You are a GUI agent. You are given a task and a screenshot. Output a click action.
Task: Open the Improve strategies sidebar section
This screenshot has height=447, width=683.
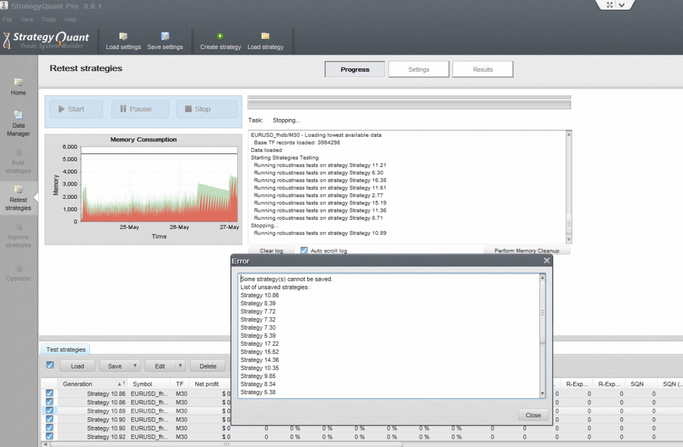(18, 236)
